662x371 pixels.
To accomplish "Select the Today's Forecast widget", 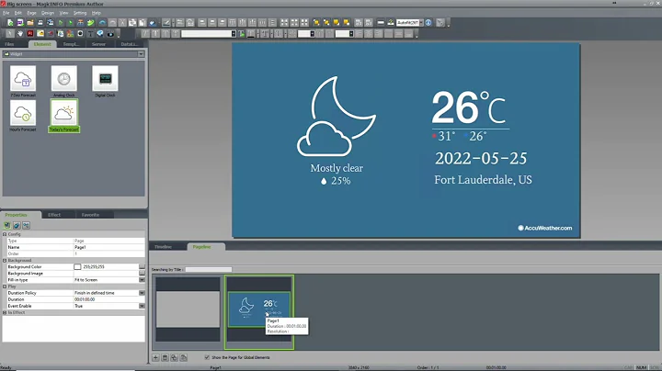I will point(63,116).
